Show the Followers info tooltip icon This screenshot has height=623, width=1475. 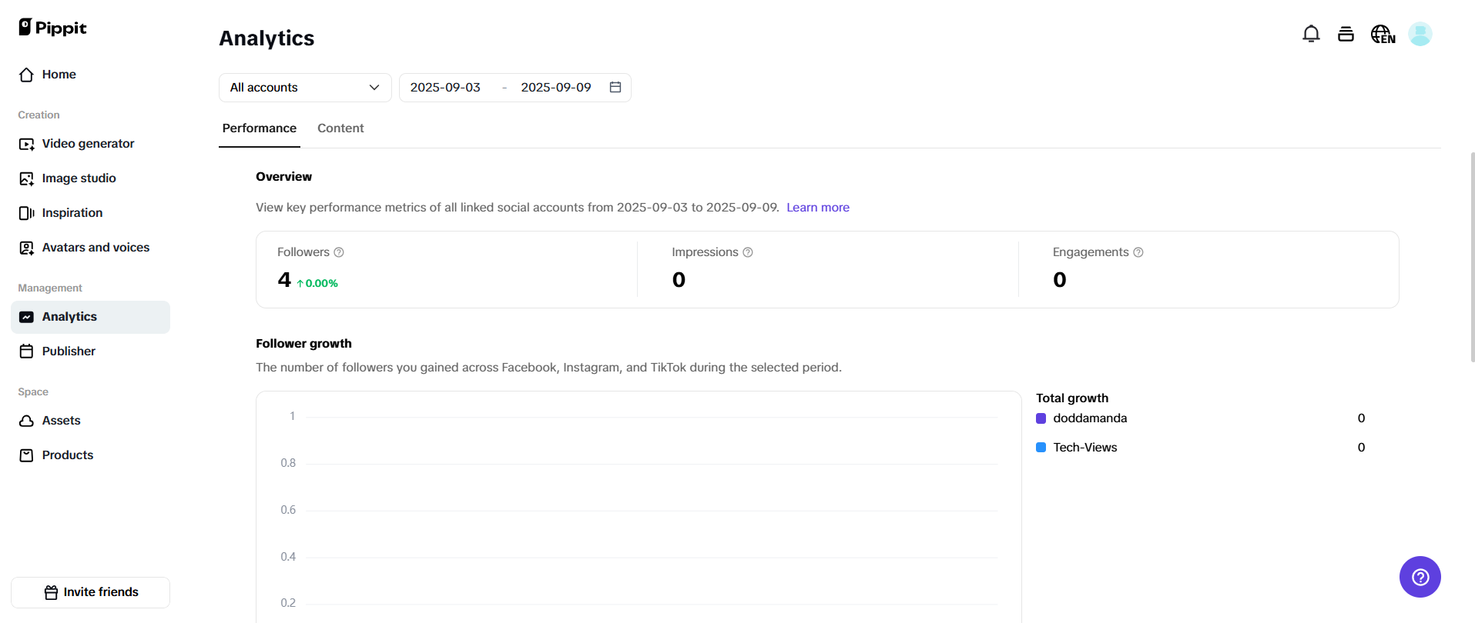point(339,252)
